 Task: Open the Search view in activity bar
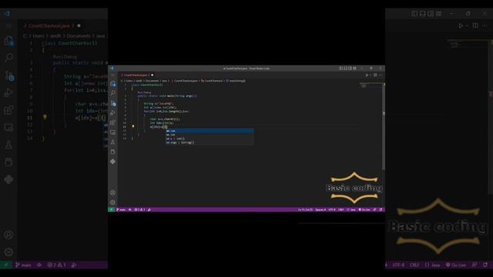(x=113, y=93)
